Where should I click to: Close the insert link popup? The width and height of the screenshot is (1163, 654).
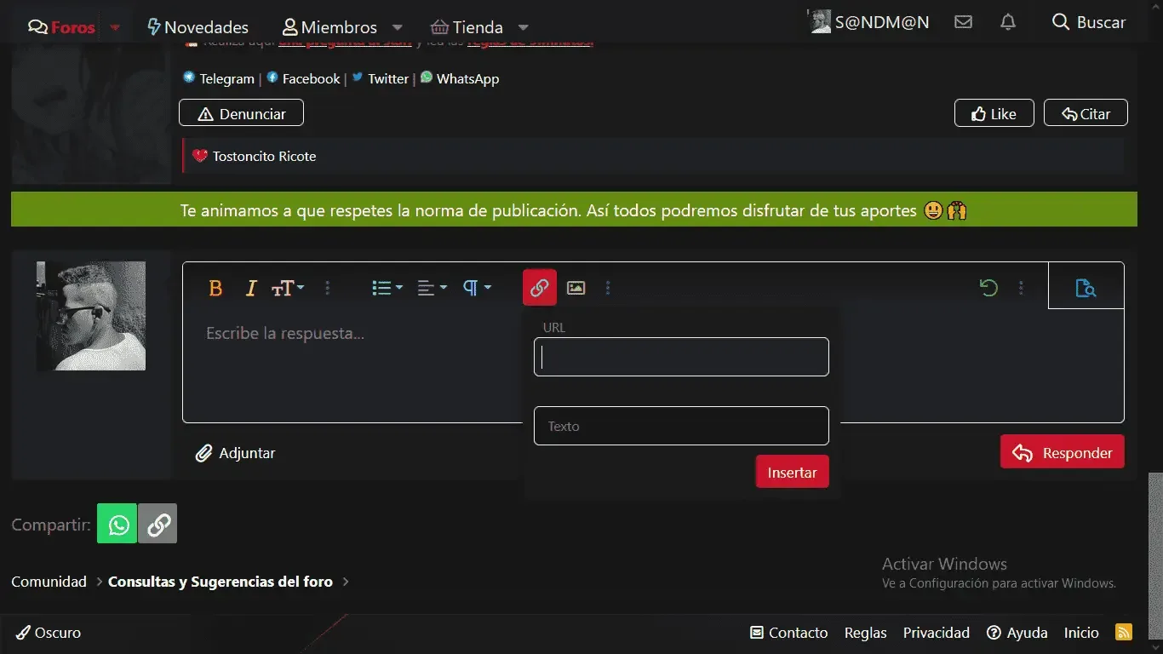pos(539,288)
